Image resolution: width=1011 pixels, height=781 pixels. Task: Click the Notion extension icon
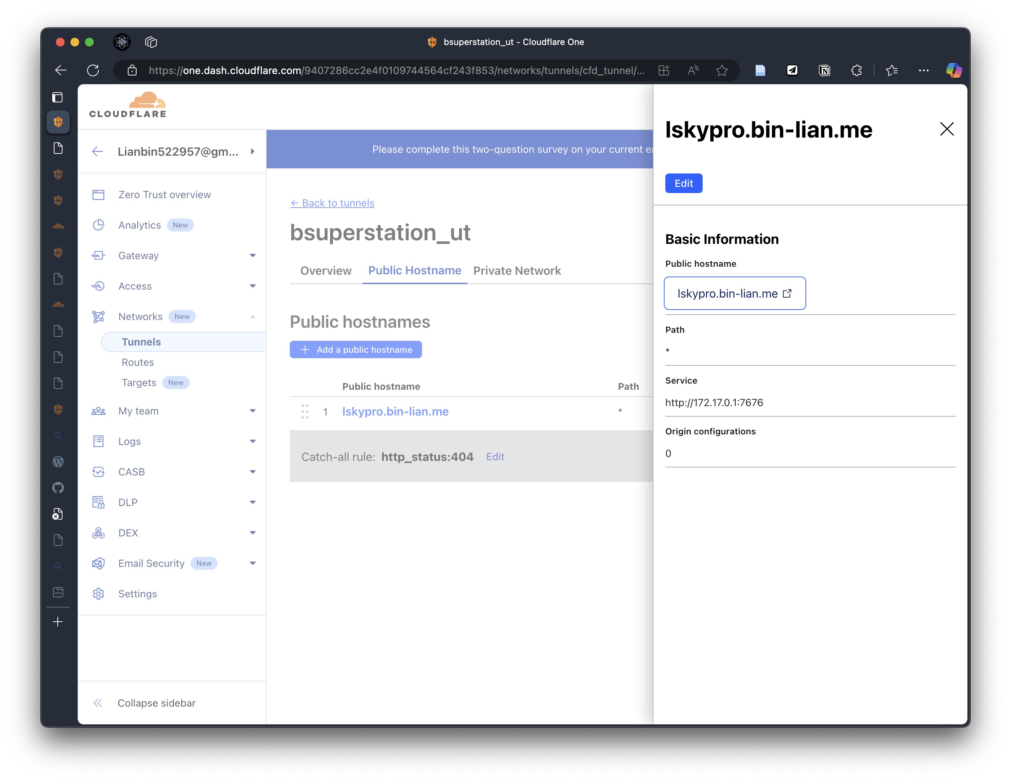824,70
